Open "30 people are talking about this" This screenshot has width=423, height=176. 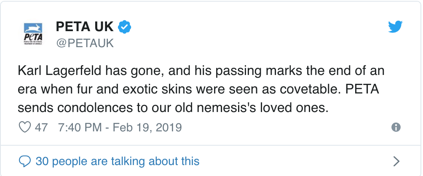[x=118, y=161]
